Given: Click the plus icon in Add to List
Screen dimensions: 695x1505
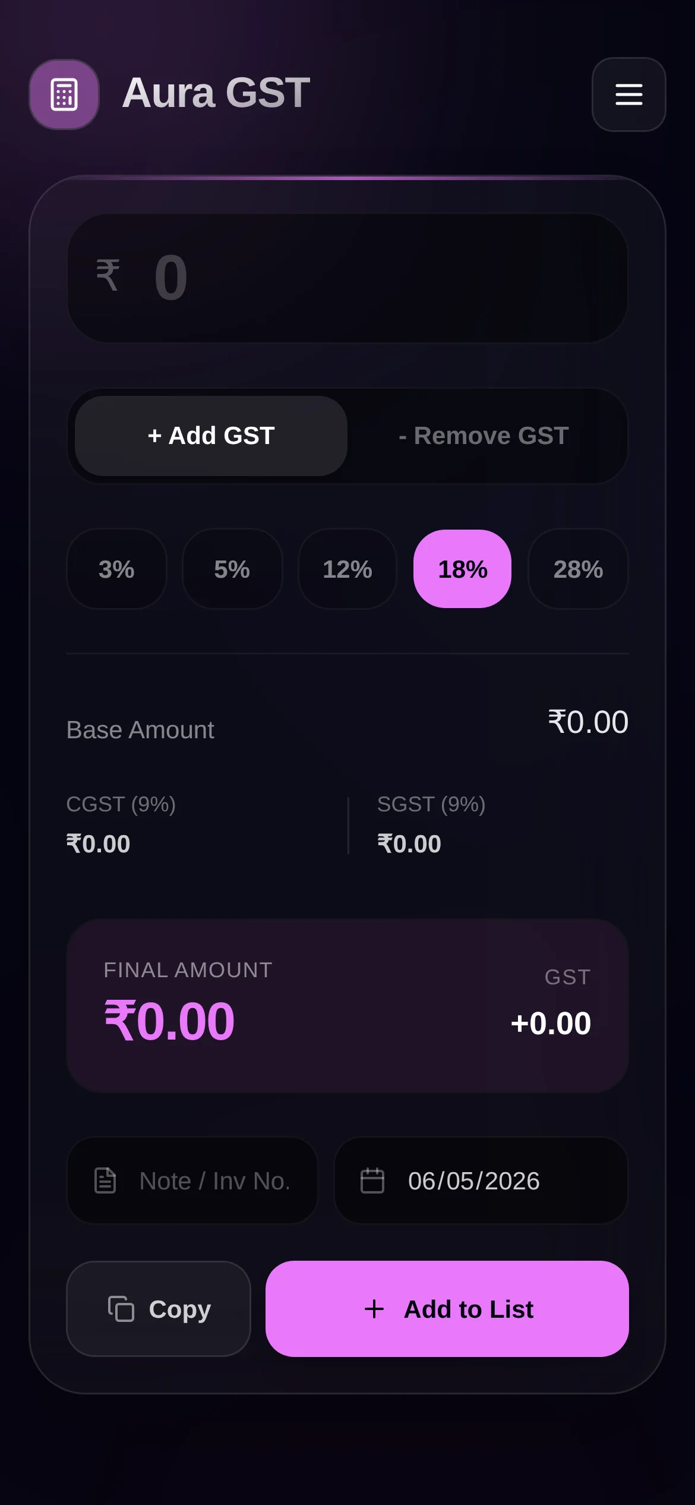Looking at the screenshot, I should 374,1309.
